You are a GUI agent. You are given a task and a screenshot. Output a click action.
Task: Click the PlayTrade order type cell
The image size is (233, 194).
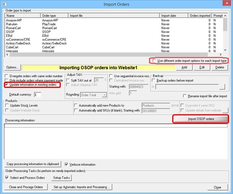[x=49, y=24]
